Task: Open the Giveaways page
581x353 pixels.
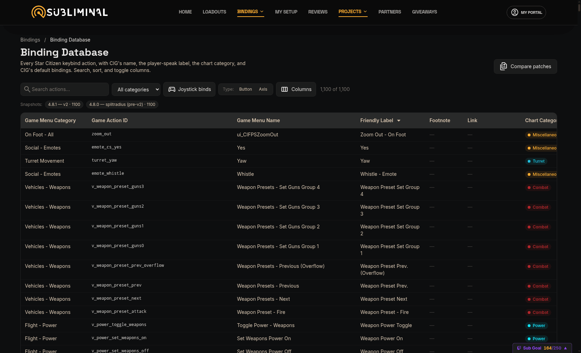Action: tap(424, 12)
